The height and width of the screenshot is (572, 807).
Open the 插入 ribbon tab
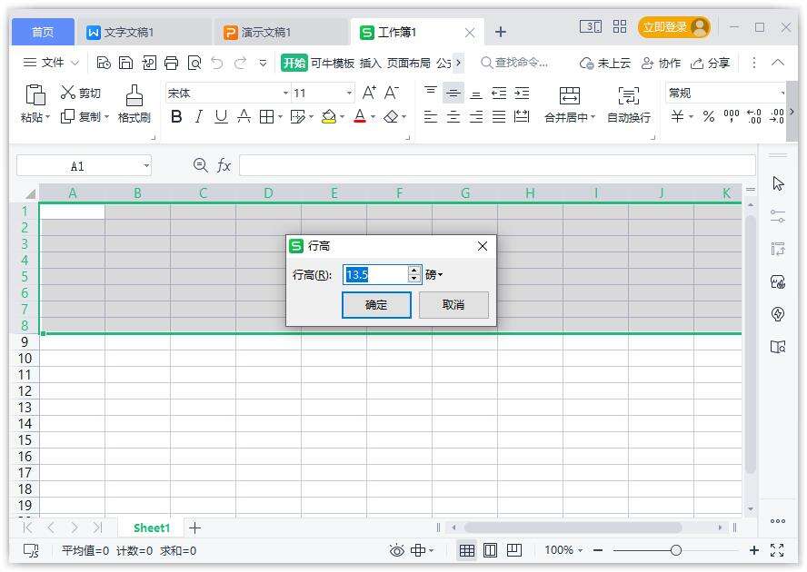370,63
